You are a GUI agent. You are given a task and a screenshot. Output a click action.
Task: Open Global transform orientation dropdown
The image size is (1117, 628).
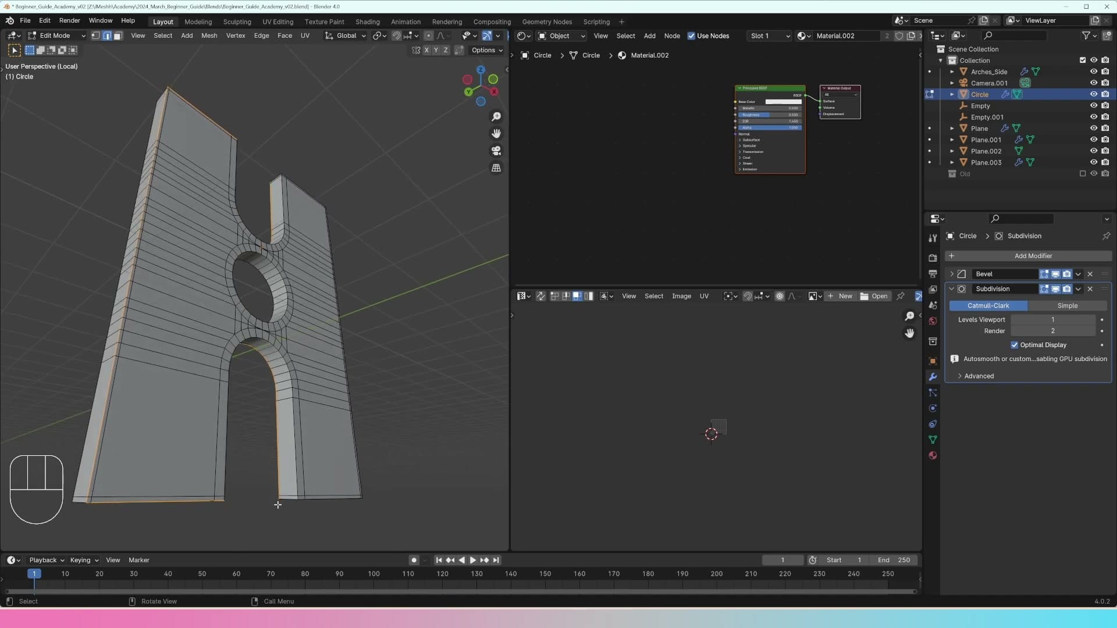[345, 36]
